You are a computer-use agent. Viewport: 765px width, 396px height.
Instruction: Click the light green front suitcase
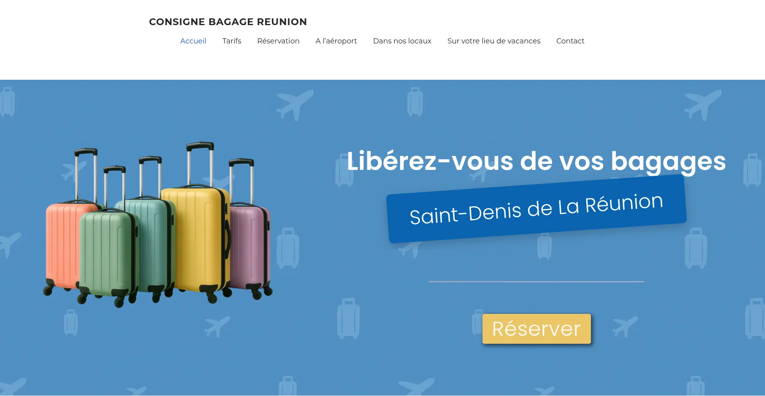[108, 255]
